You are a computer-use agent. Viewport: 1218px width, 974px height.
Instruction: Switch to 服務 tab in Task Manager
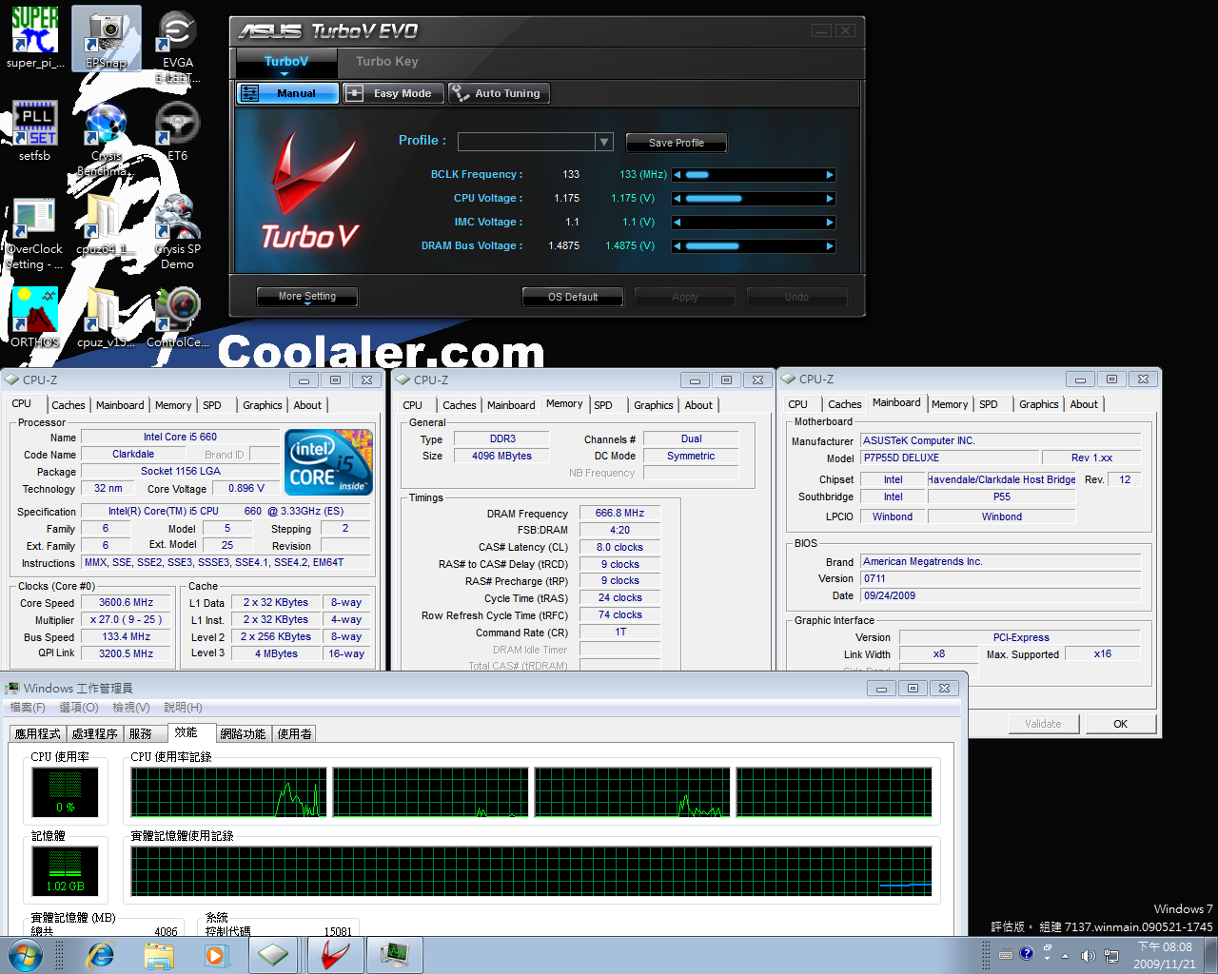pos(141,733)
